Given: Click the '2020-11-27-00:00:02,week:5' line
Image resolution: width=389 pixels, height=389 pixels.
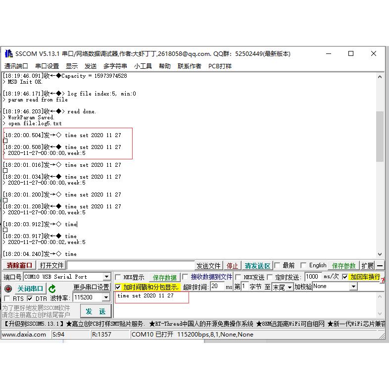Looking at the screenshot, I should point(47,242).
